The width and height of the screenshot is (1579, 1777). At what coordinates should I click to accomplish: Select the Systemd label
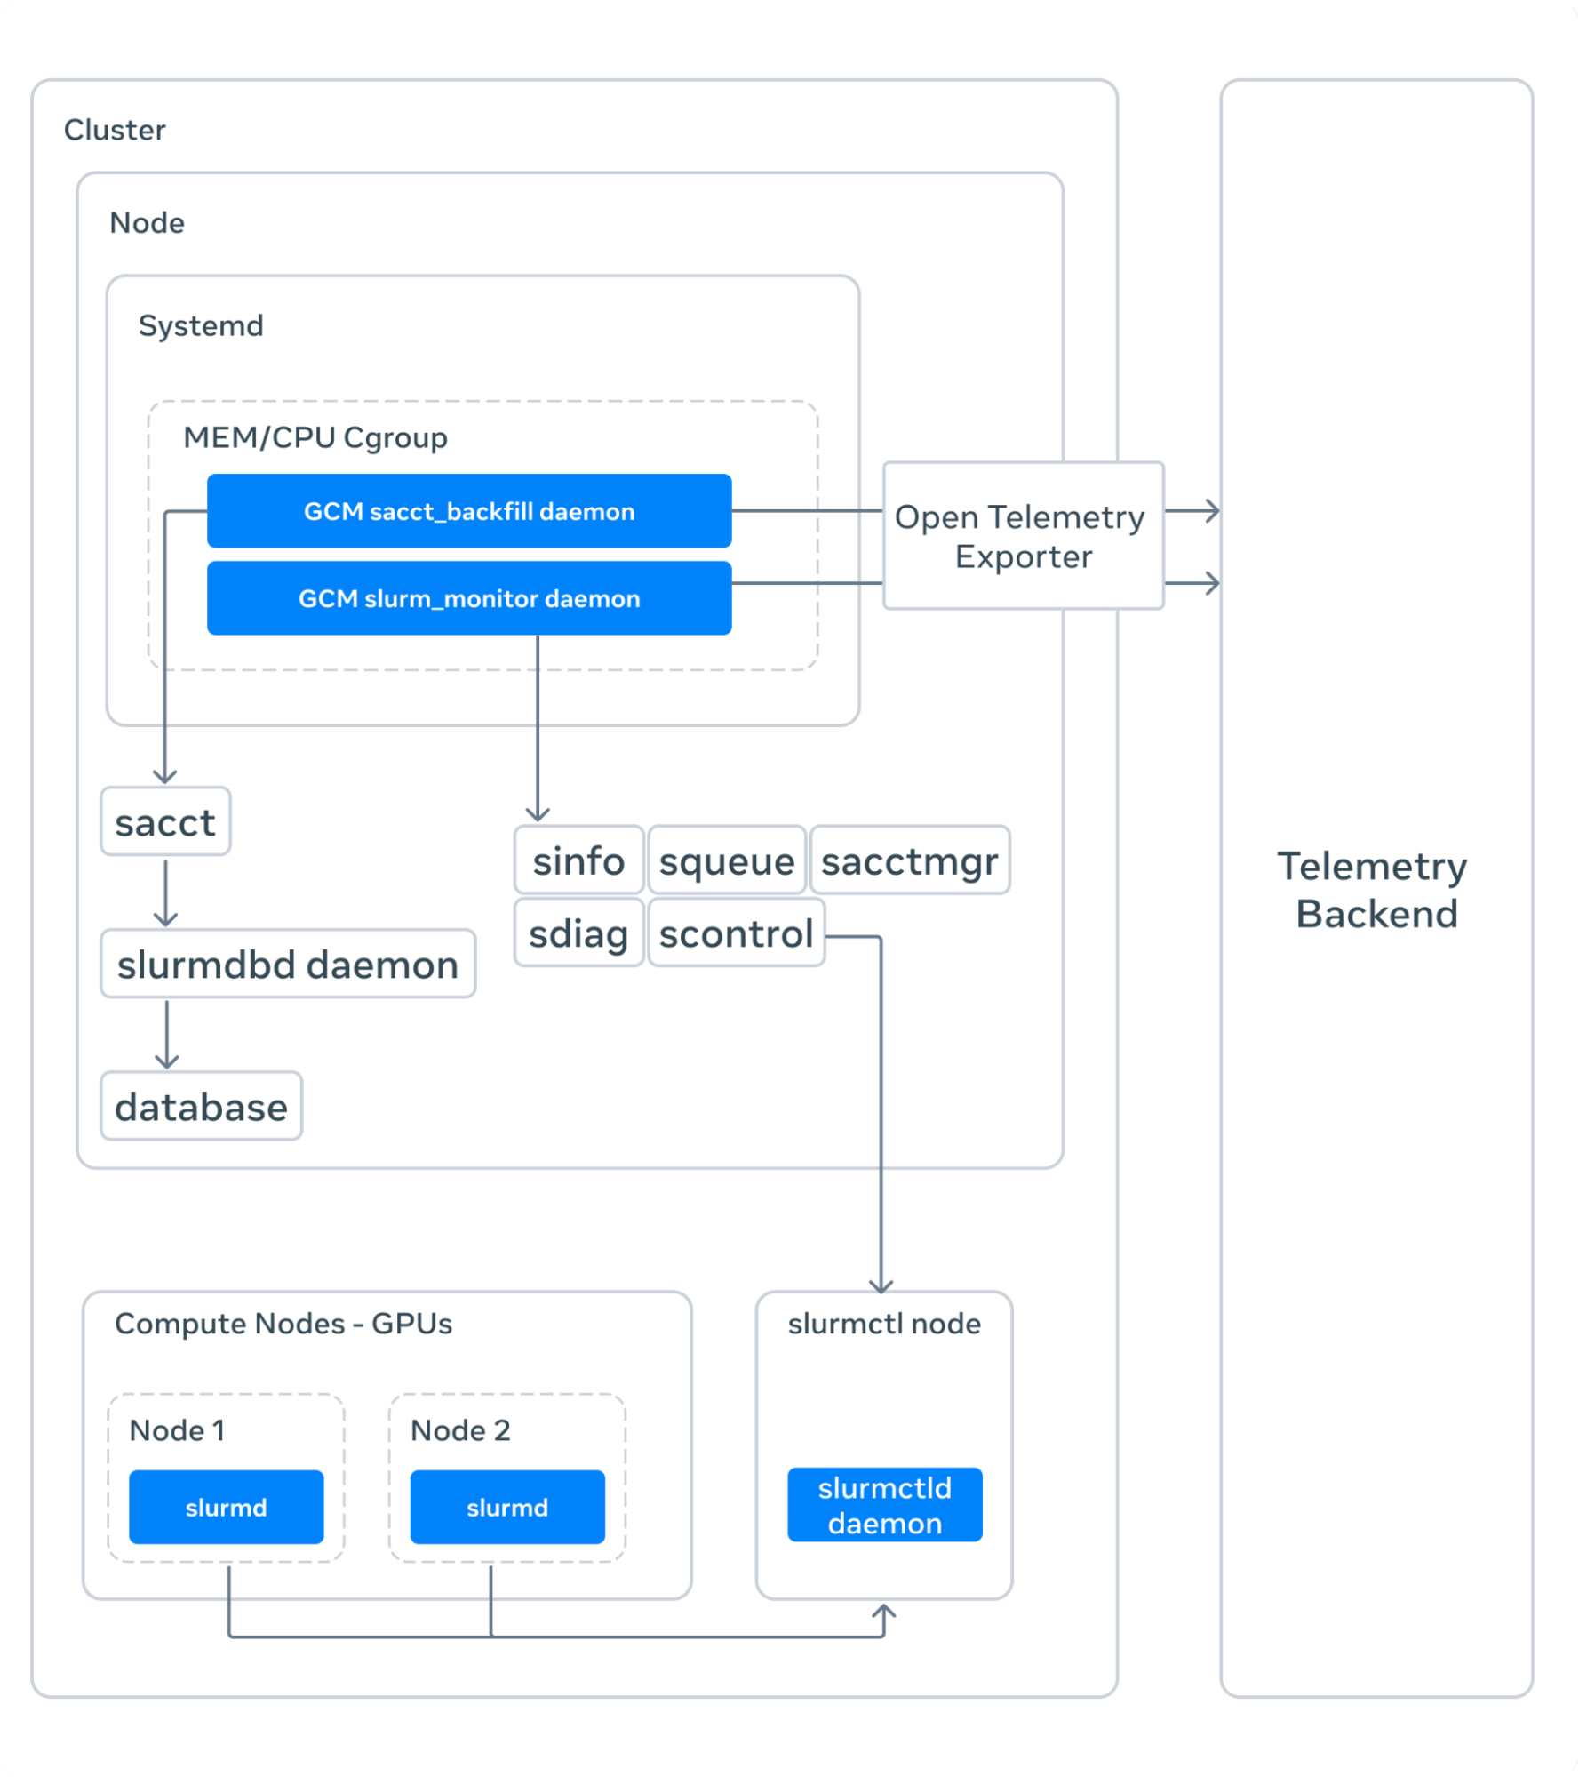tap(201, 325)
